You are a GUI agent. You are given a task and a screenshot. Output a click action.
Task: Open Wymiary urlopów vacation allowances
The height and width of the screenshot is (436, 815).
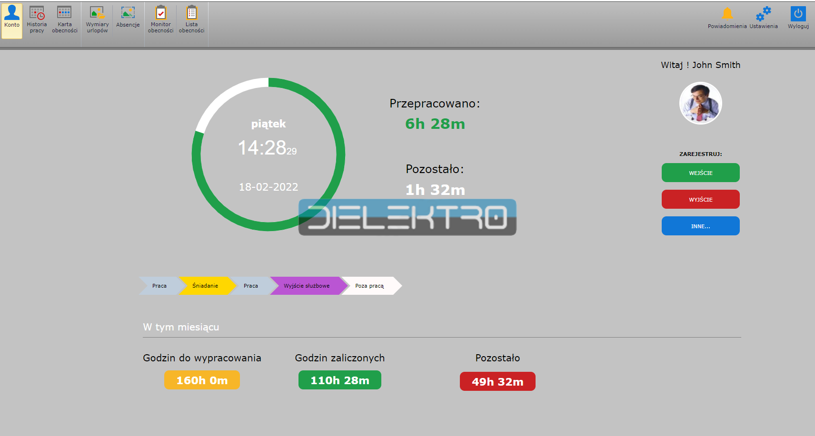click(x=97, y=19)
